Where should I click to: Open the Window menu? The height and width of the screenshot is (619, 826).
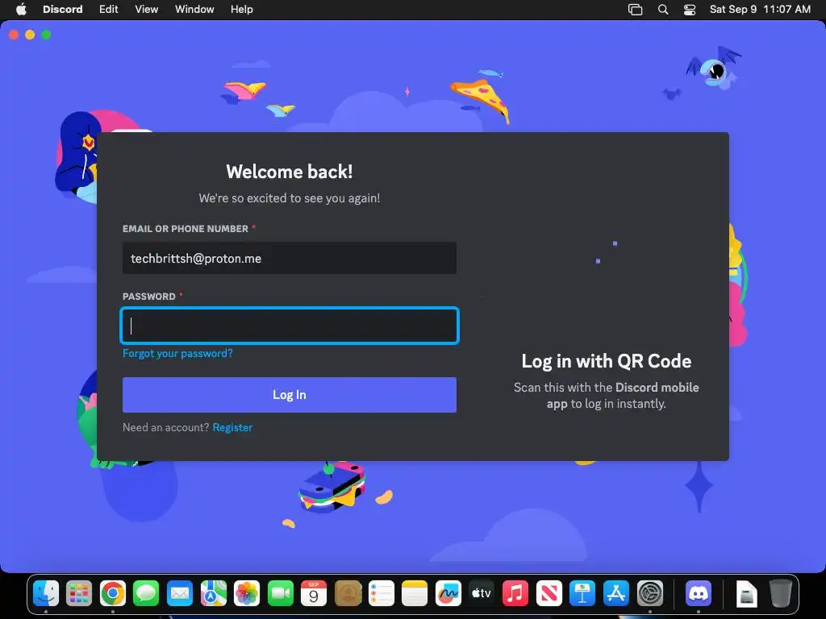[194, 9]
